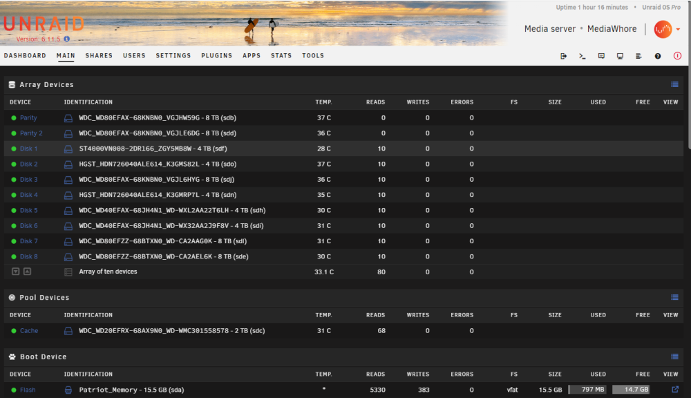The height and width of the screenshot is (398, 691).
Task: Open the Users tab
Action: pyautogui.click(x=135, y=55)
